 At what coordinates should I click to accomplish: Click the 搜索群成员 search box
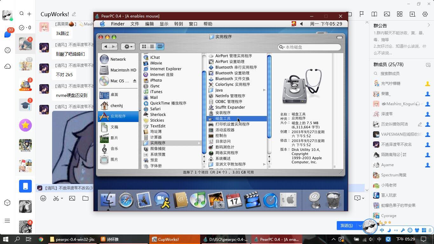coord(402,73)
